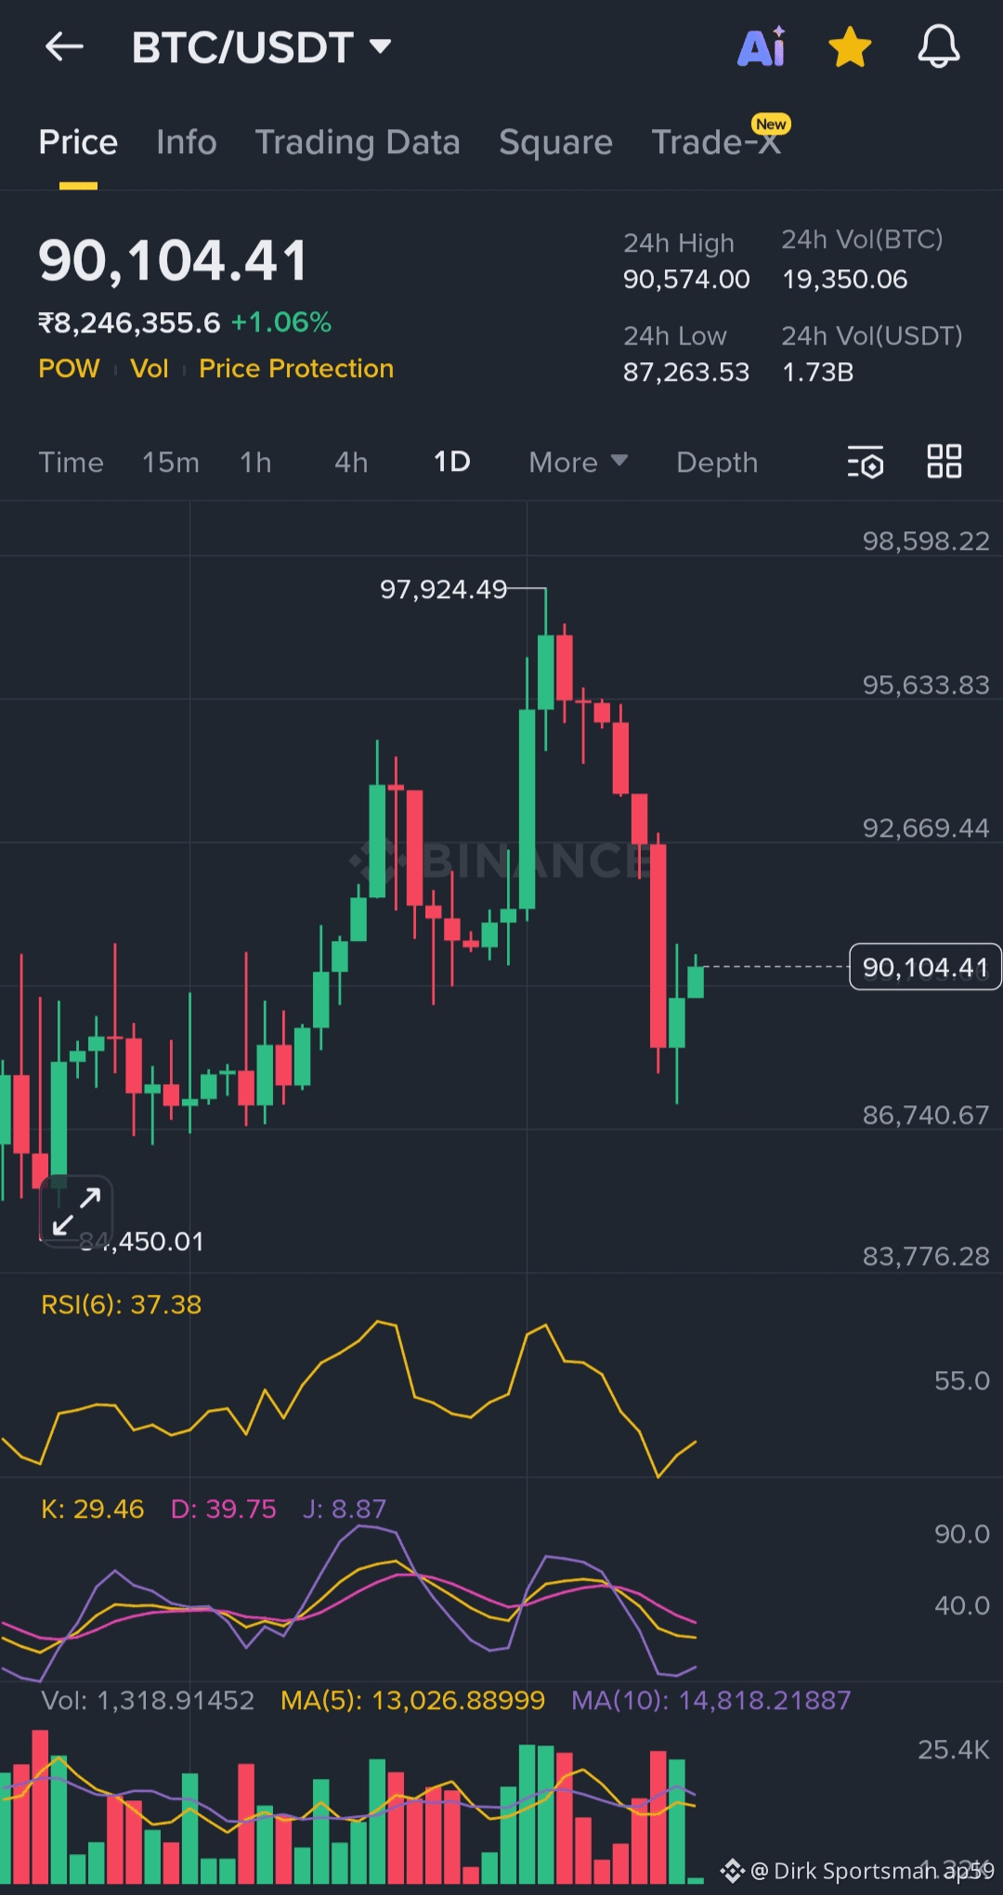Open price alerts bell icon
This screenshot has width=1003, height=1895.
click(x=938, y=46)
